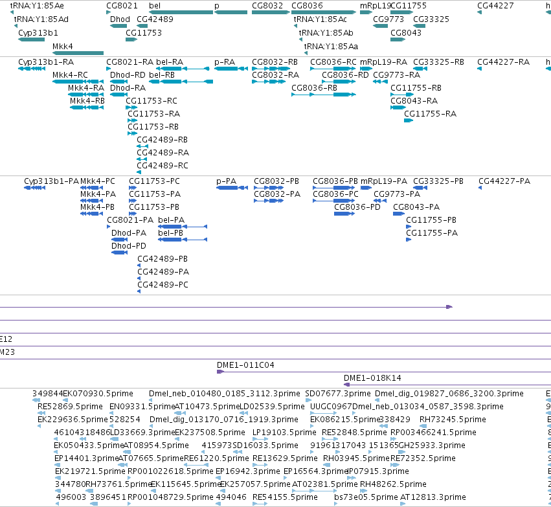Select the CG8036-PD protein feature
551x507 pixels.
pos(344,214)
